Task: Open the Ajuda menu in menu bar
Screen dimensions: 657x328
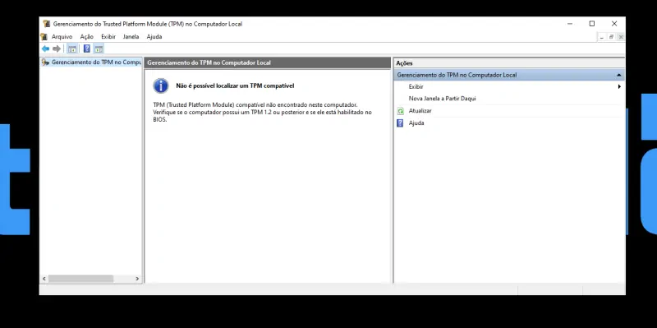Action: tap(154, 37)
